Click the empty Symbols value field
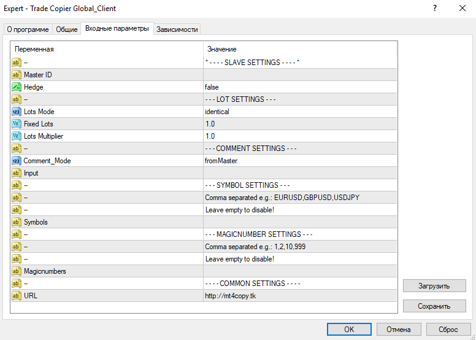Screen dimensions: 476x340 [x=300, y=222]
